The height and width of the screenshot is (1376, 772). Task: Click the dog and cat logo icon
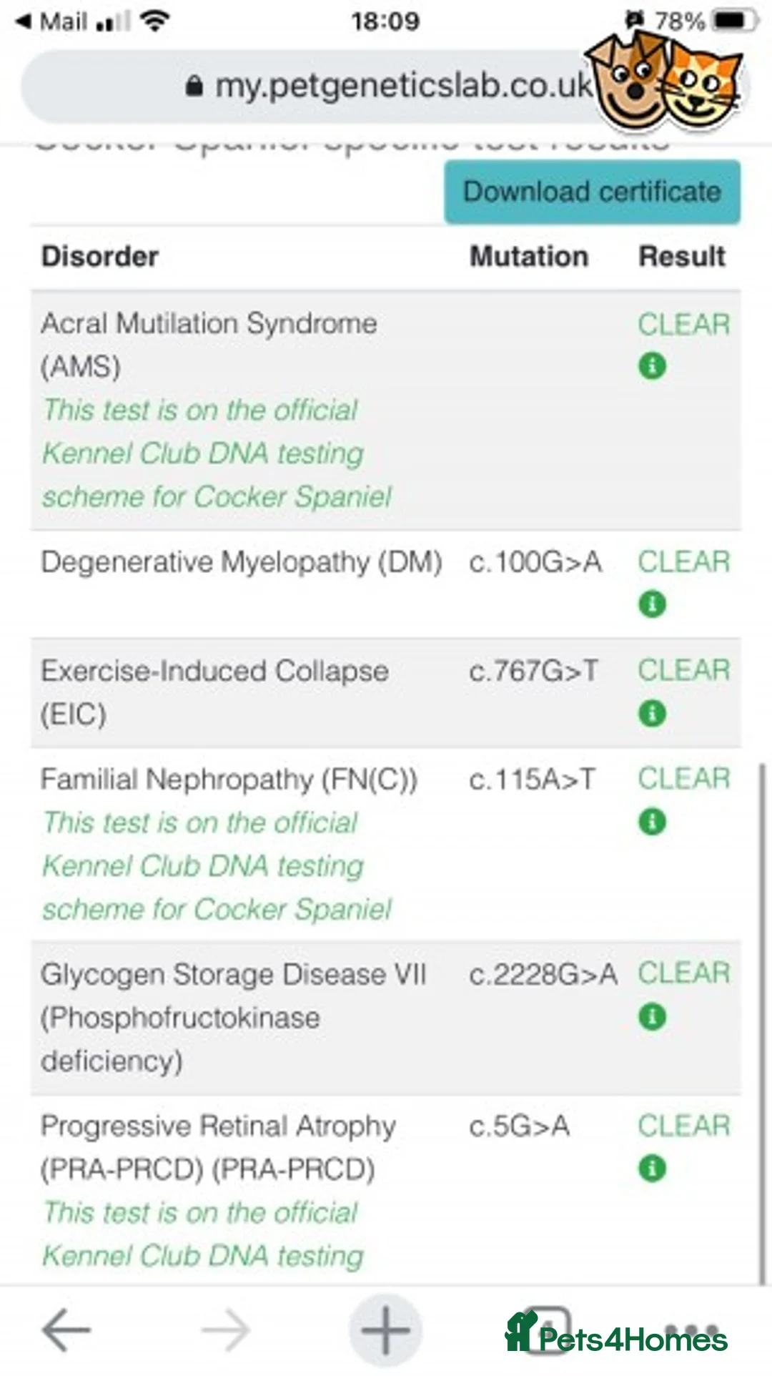pyautogui.click(x=665, y=82)
